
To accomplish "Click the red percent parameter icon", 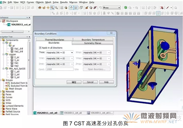I will tap(162, 8).
